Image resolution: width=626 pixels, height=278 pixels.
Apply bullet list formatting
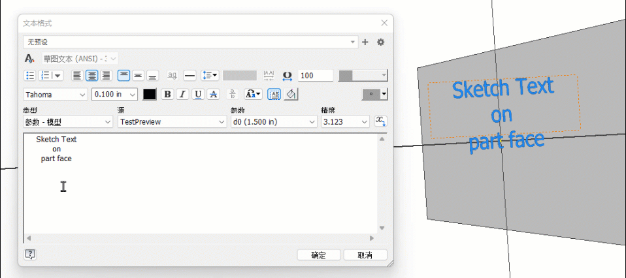pyautogui.click(x=30, y=75)
